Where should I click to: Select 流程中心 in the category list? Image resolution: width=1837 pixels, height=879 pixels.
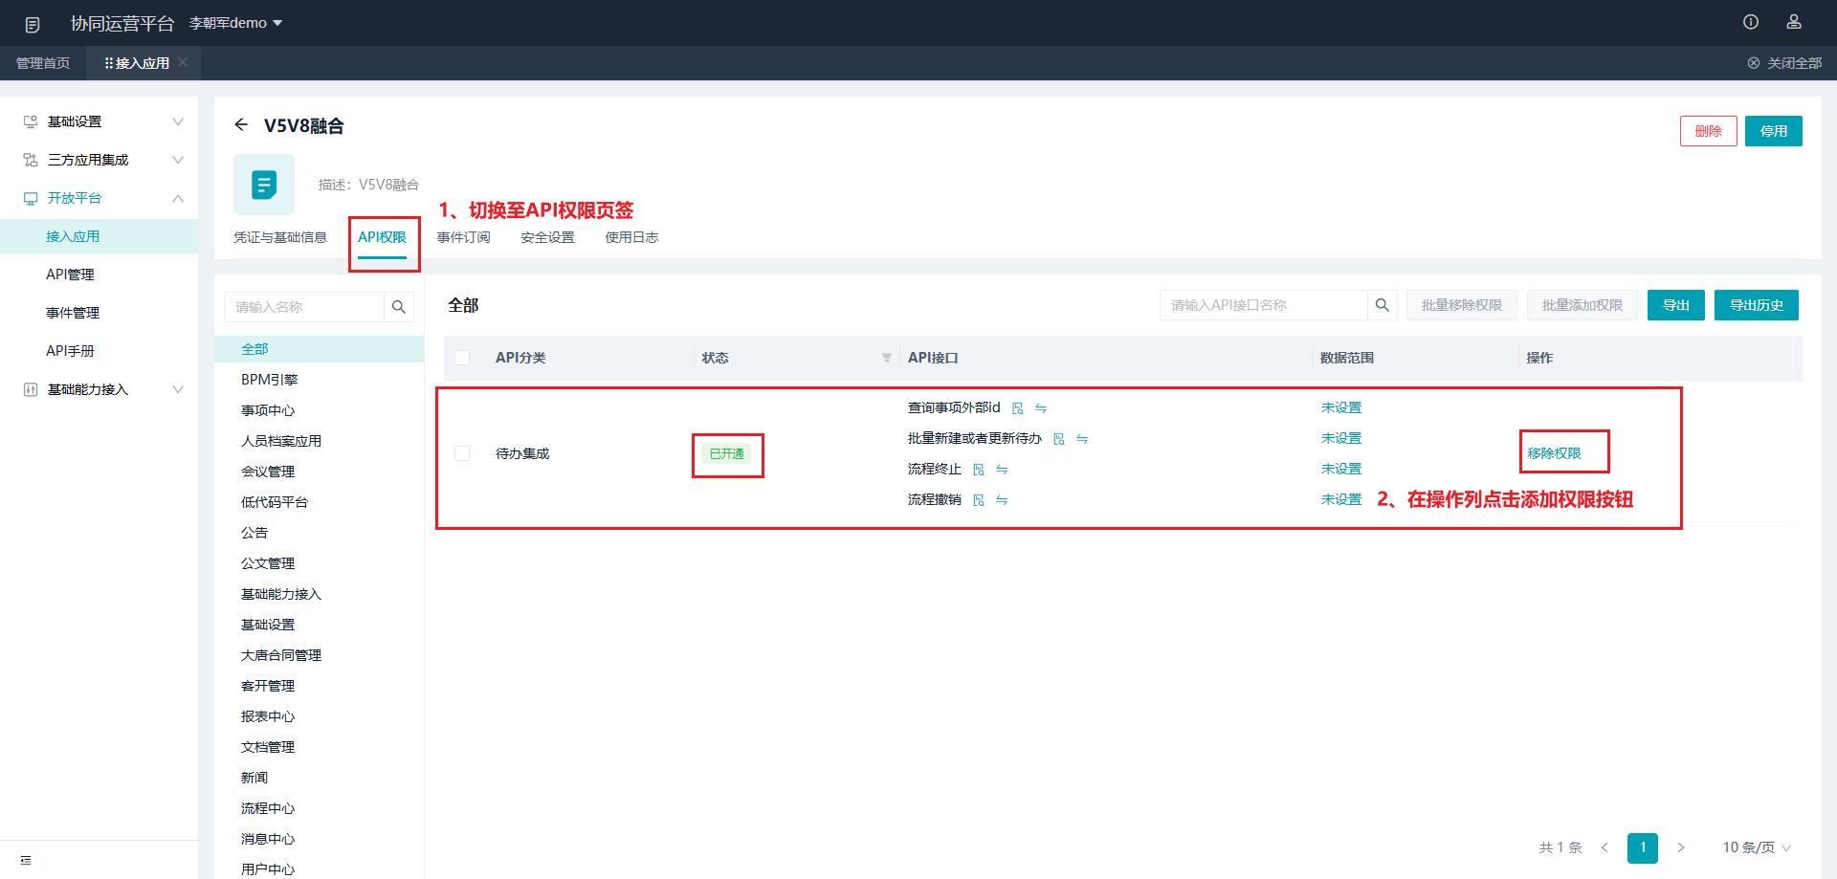coord(268,808)
